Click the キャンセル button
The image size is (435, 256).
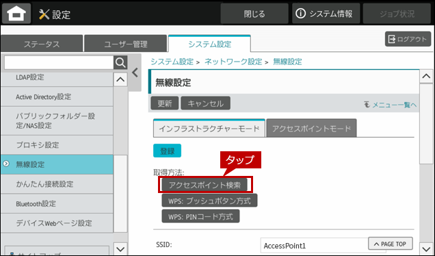(206, 103)
